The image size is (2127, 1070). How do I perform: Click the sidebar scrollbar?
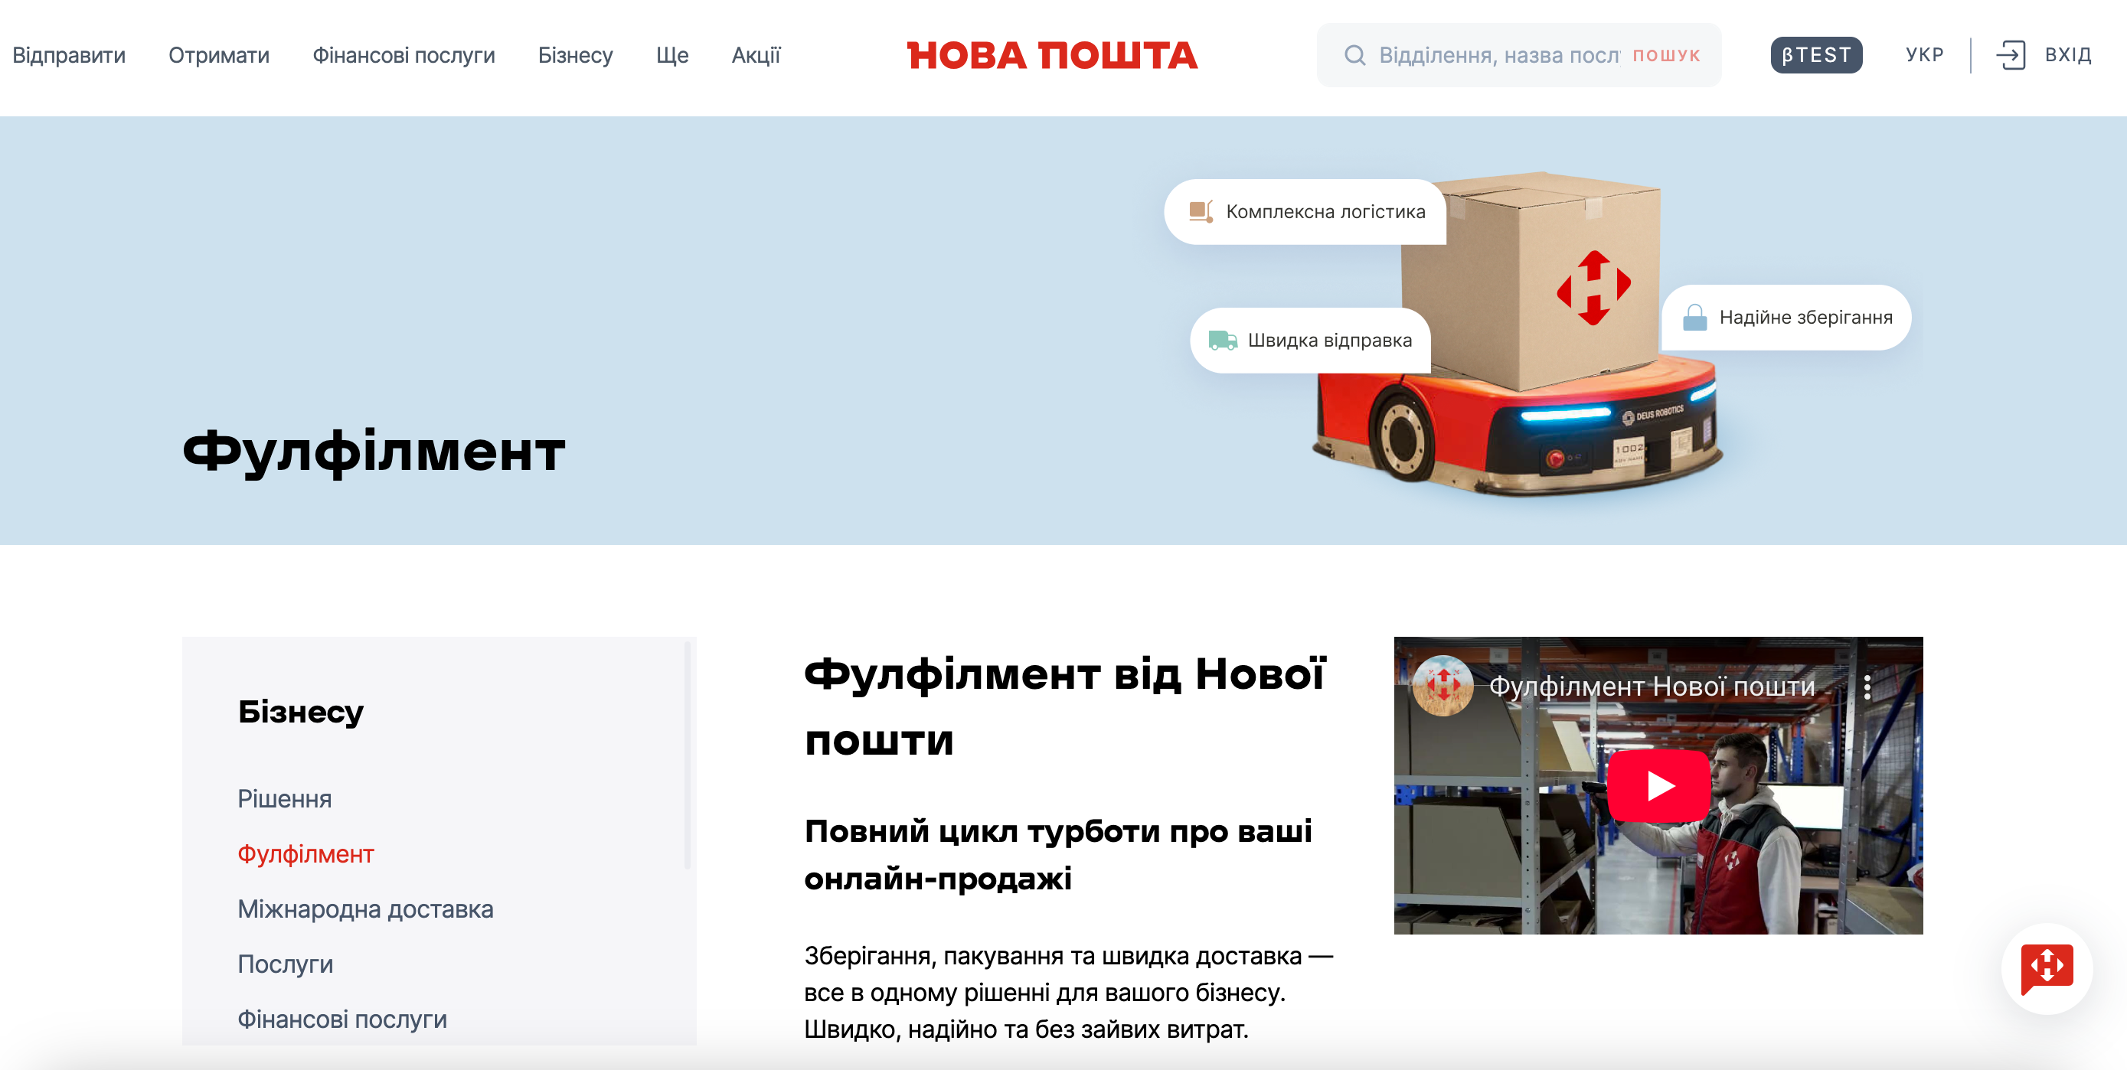point(687,755)
